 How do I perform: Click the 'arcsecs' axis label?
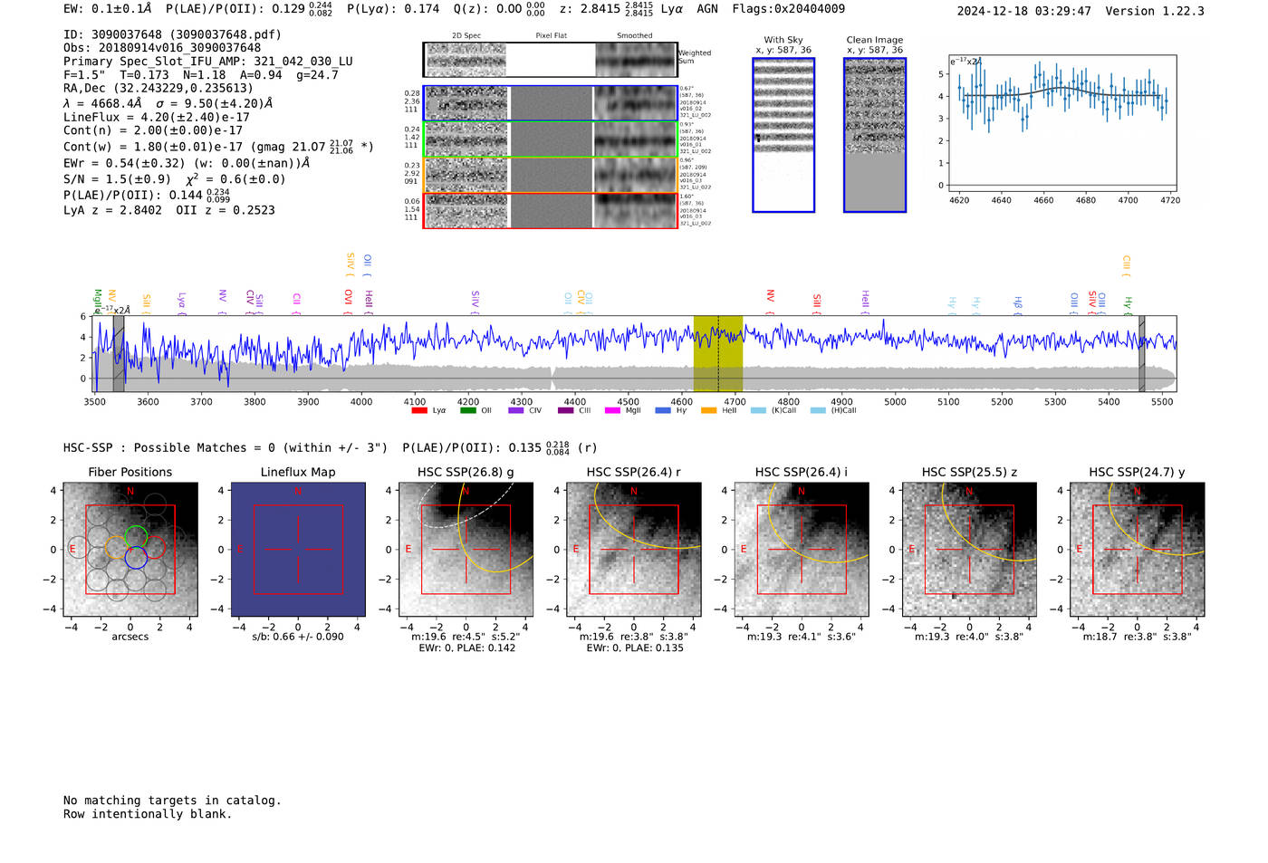point(130,637)
